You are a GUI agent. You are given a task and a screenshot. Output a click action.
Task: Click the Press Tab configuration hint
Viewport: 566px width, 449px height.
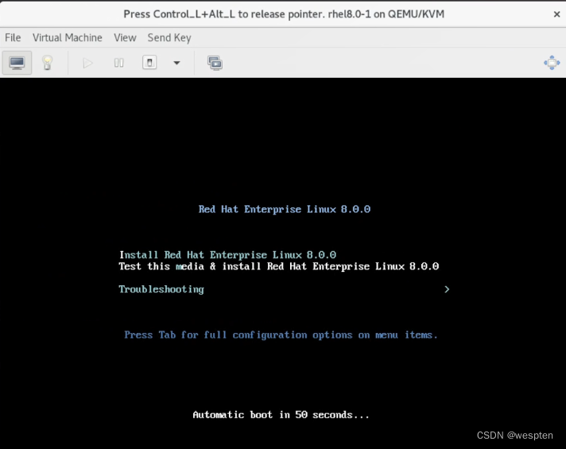point(281,335)
